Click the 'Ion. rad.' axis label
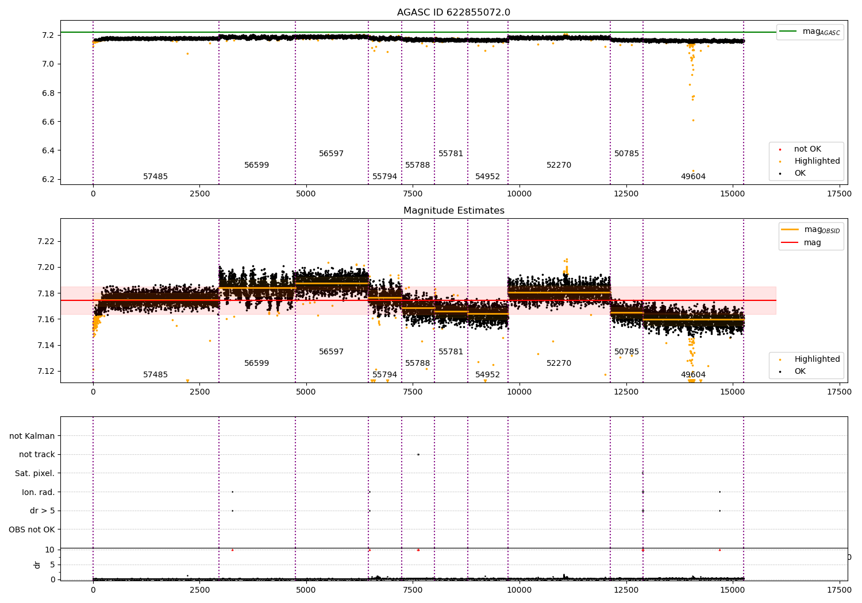Viewport: 862px width, 603px height. 39,492
